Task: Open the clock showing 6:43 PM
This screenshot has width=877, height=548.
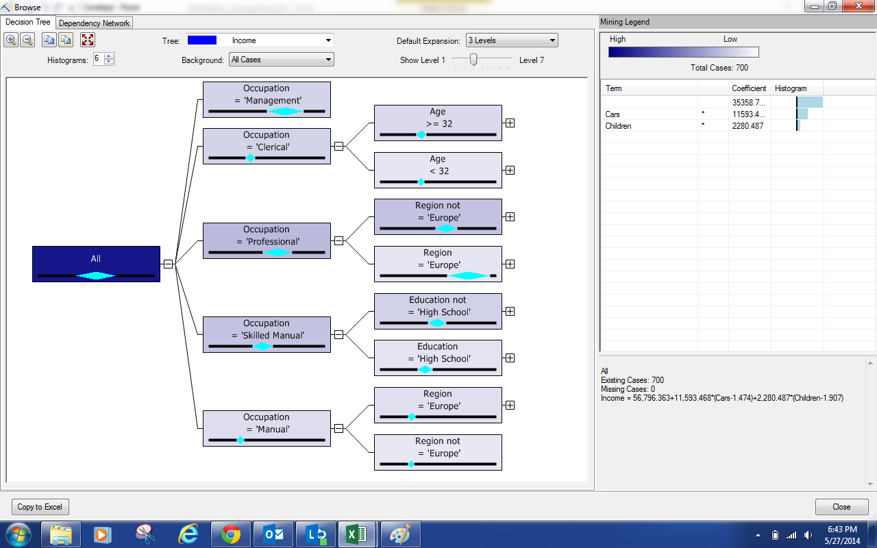Action: coord(842,534)
